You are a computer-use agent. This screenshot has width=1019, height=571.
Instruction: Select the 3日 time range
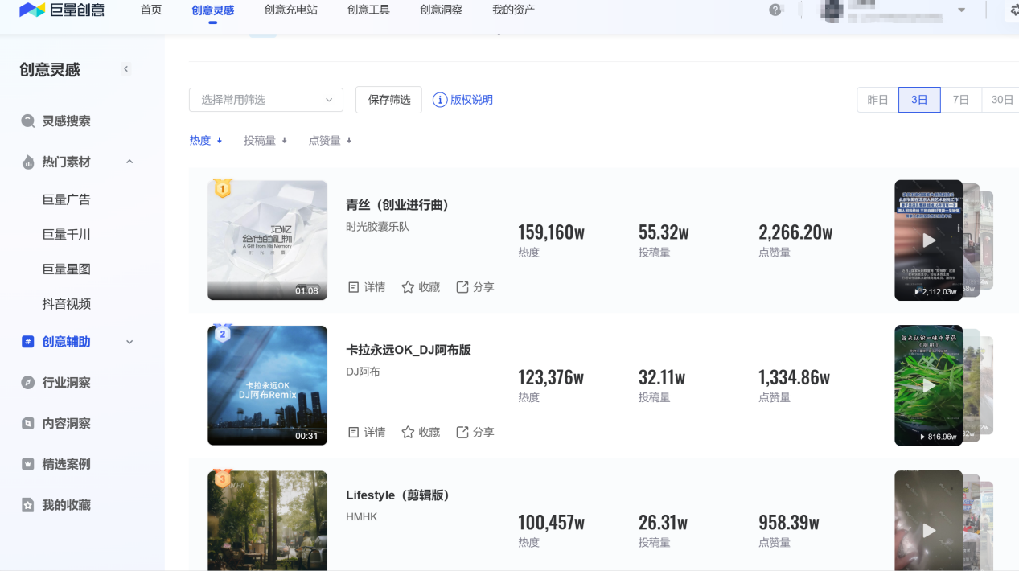919,100
